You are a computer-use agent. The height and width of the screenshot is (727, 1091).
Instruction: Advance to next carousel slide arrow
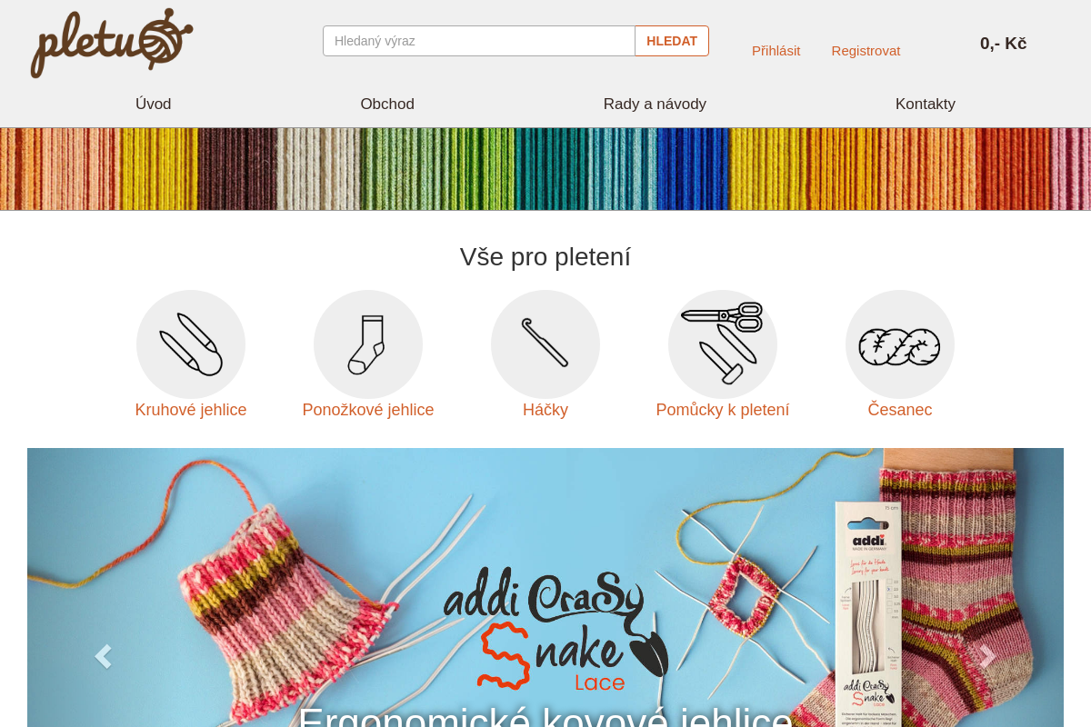(987, 656)
